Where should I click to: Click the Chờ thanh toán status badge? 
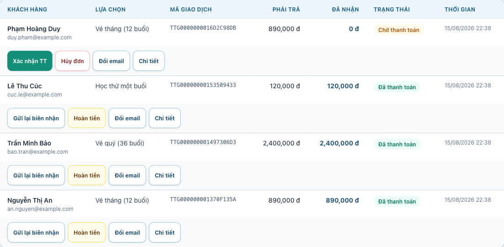coord(398,30)
